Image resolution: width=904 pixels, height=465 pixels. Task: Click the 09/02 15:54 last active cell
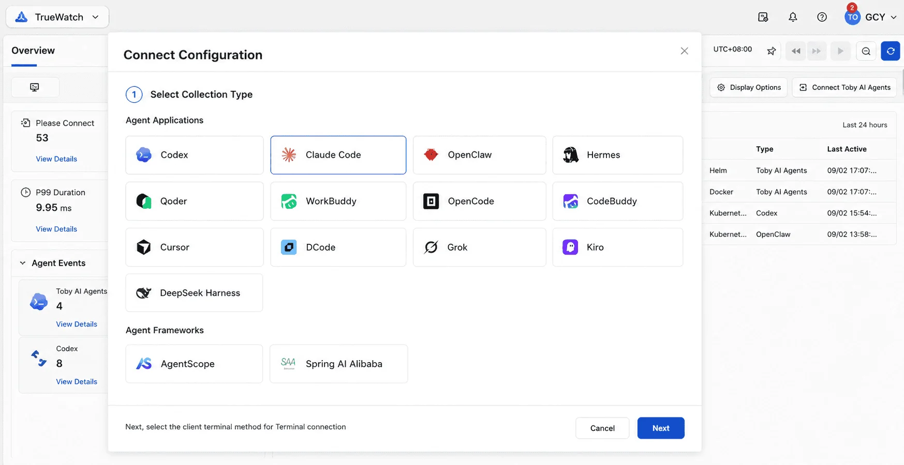tap(852, 213)
